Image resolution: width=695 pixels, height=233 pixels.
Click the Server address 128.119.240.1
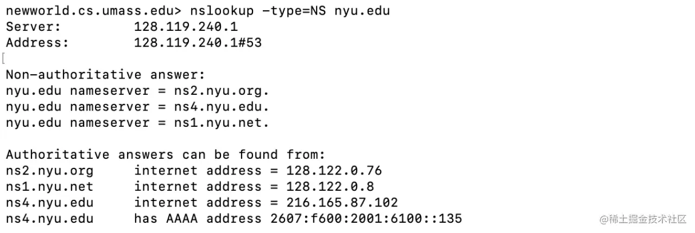(x=186, y=27)
